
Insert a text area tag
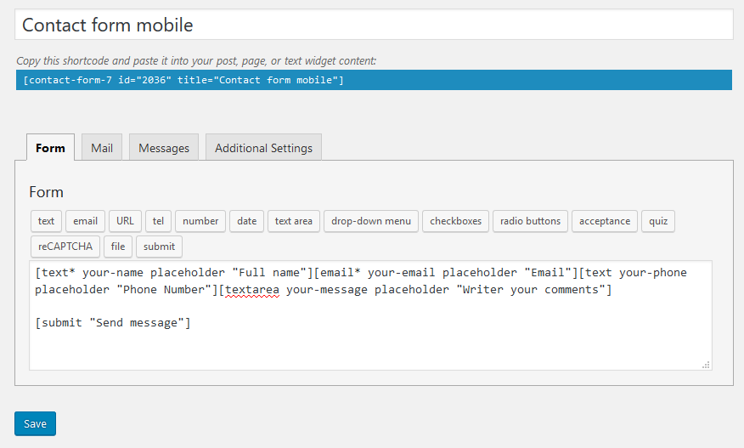point(294,221)
